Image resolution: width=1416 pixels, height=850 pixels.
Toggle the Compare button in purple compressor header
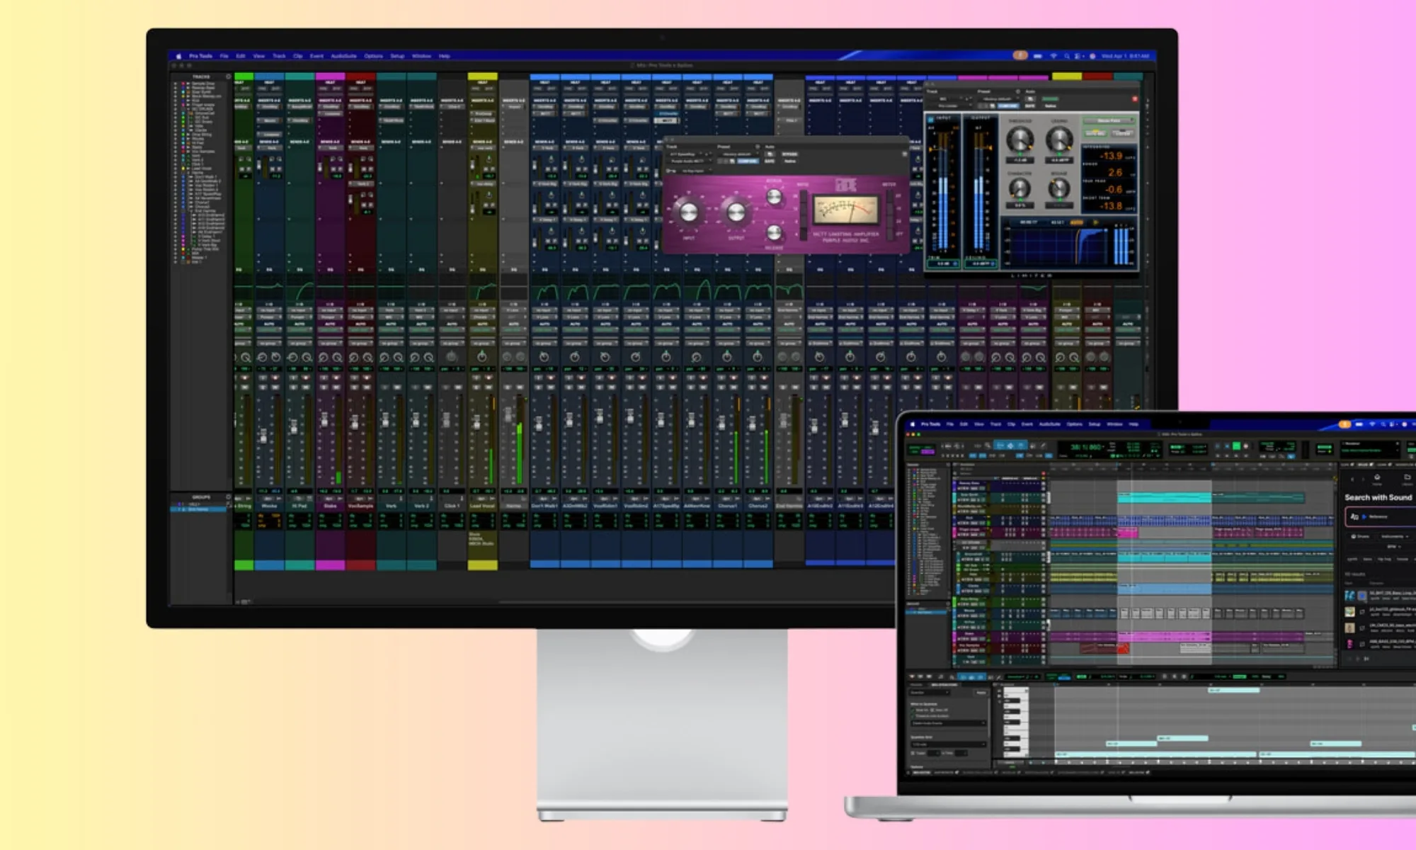(748, 161)
